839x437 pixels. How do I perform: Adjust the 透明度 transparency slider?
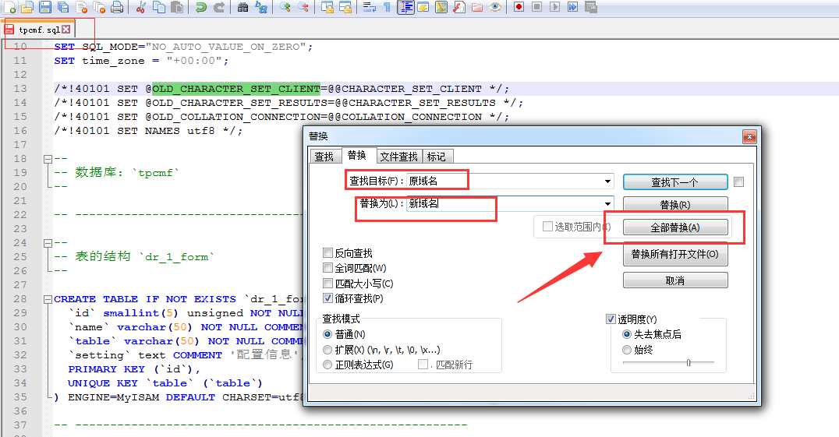(x=688, y=362)
